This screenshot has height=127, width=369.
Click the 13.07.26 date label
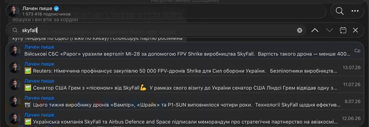(351, 68)
